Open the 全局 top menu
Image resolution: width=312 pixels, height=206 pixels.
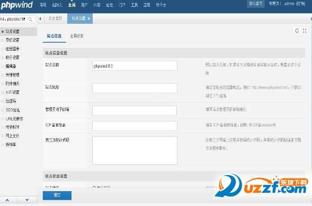coord(72,5)
